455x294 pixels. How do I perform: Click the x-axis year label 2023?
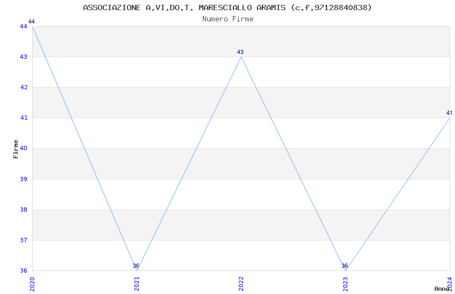(345, 284)
